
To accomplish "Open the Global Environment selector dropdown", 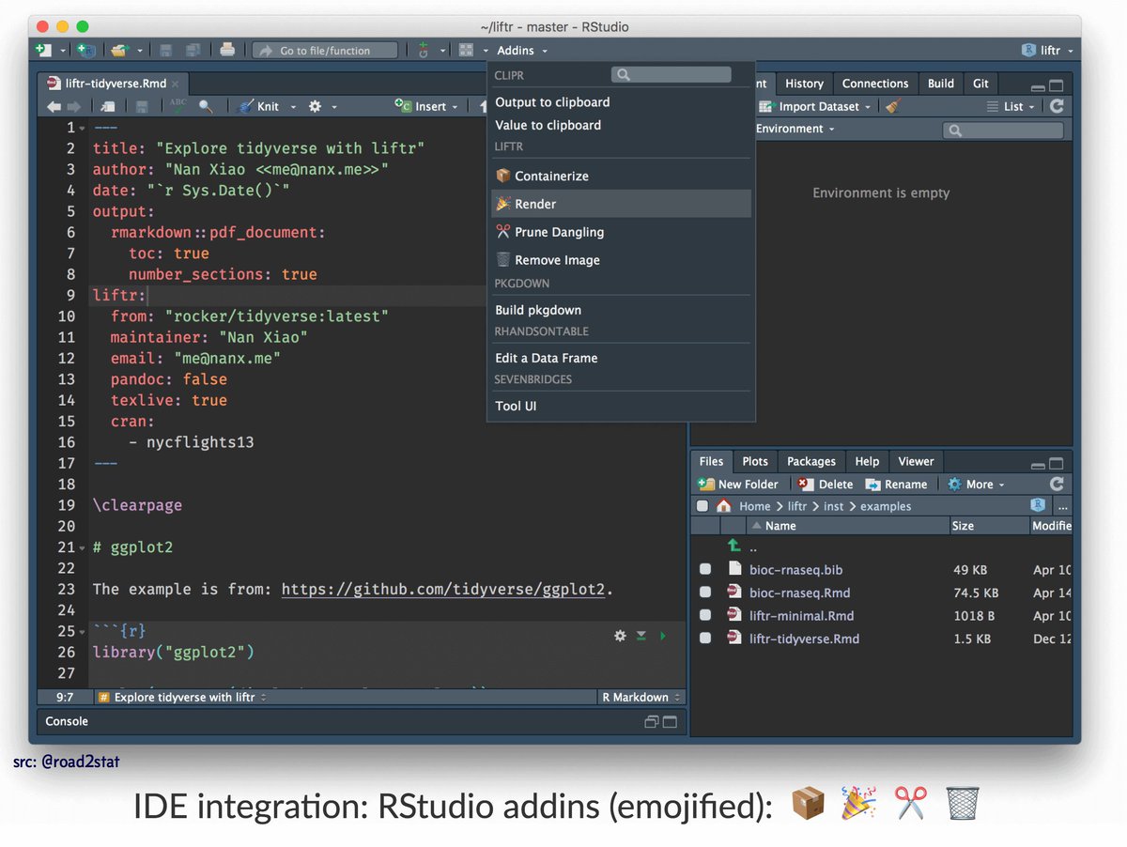I will [x=795, y=129].
